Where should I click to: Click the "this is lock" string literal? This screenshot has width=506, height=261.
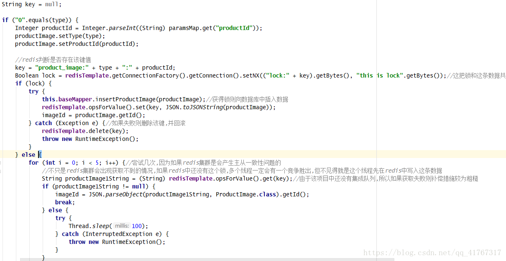(x=380, y=75)
